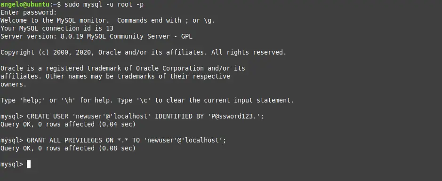Click the word 'owners.'

click(x=13, y=84)
